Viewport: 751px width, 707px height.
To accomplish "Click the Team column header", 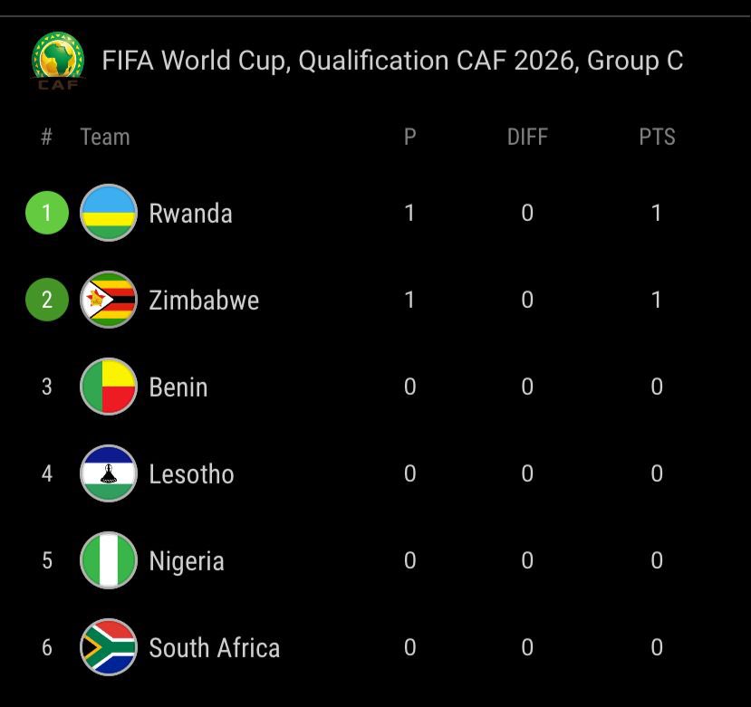I will 104,137.
